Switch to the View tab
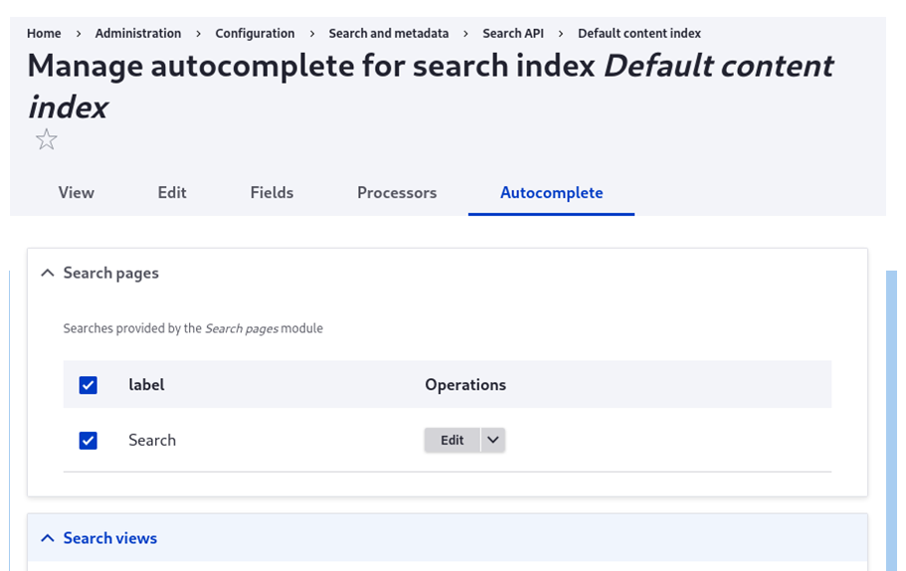 tap(76, 193)
